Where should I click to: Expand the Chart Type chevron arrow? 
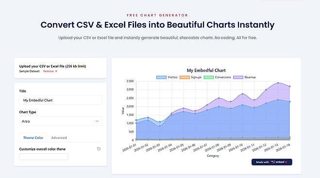[x=97, y=121]
